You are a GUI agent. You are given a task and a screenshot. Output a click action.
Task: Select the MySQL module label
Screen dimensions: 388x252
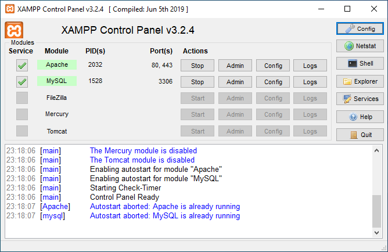click(x=57, y=81)
